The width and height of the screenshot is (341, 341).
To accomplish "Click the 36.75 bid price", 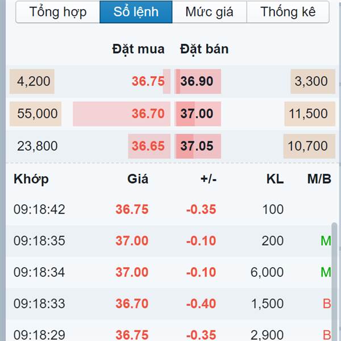I will tap(148, 81).
